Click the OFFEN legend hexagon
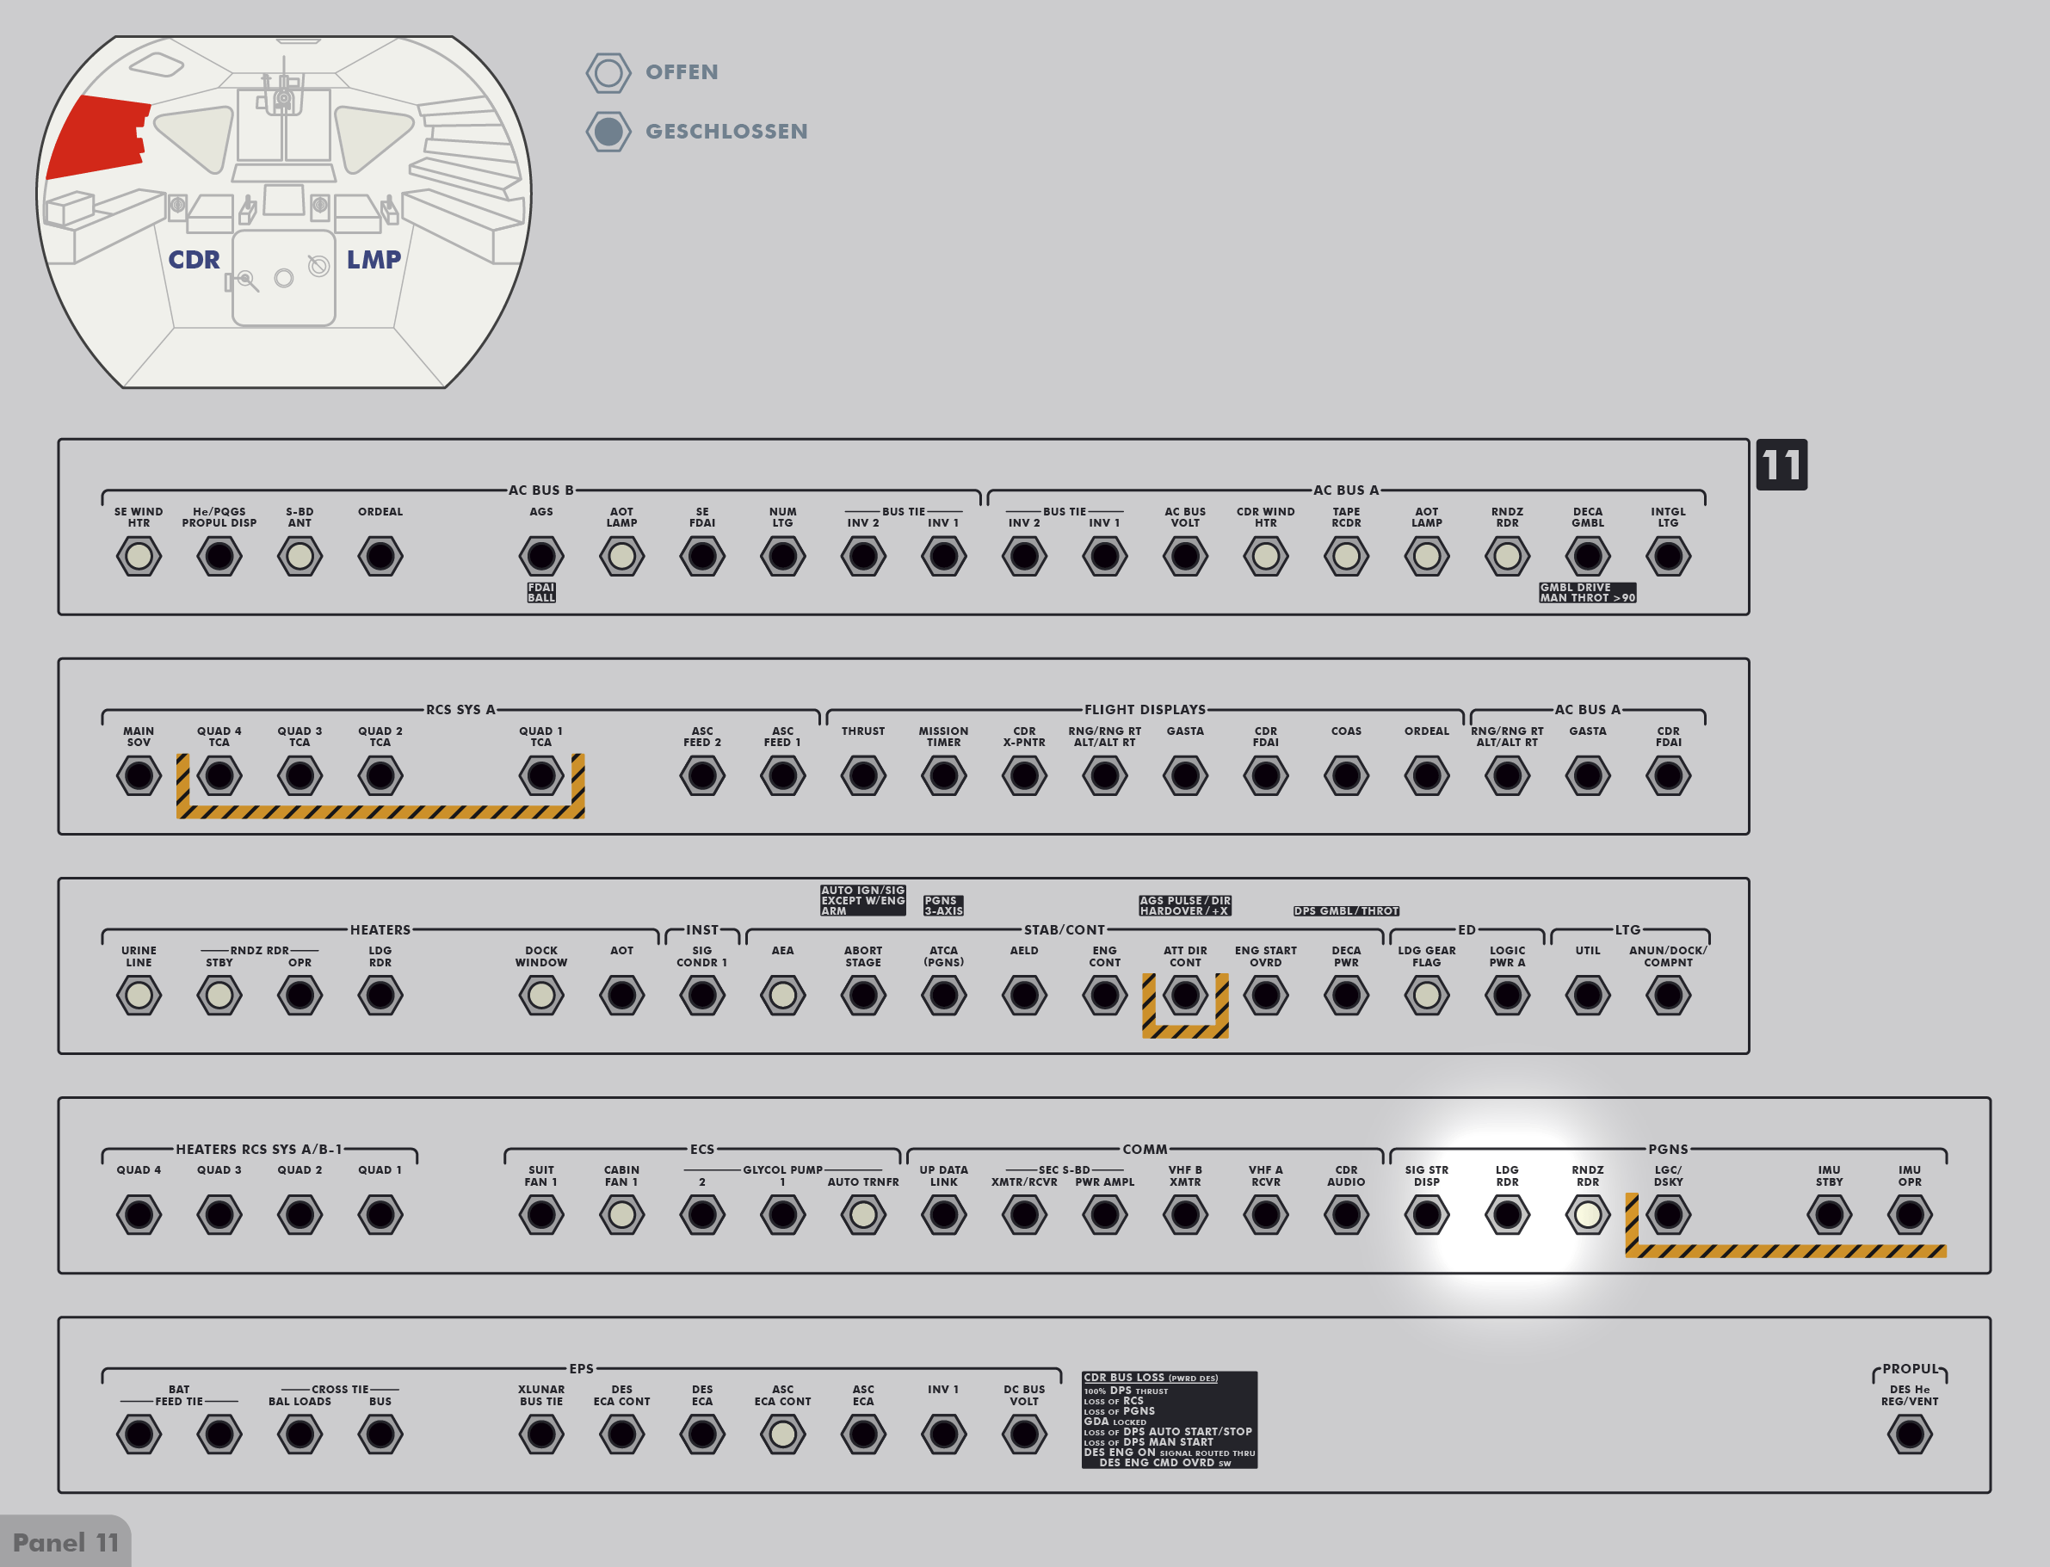Image resolution: width=2050 pixels, height=1567 pixels. pos(608,73)
